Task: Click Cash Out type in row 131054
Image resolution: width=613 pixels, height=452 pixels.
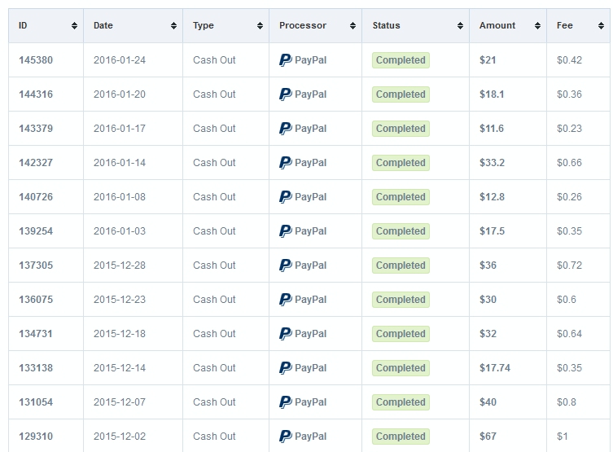Action: coord(214,402)
